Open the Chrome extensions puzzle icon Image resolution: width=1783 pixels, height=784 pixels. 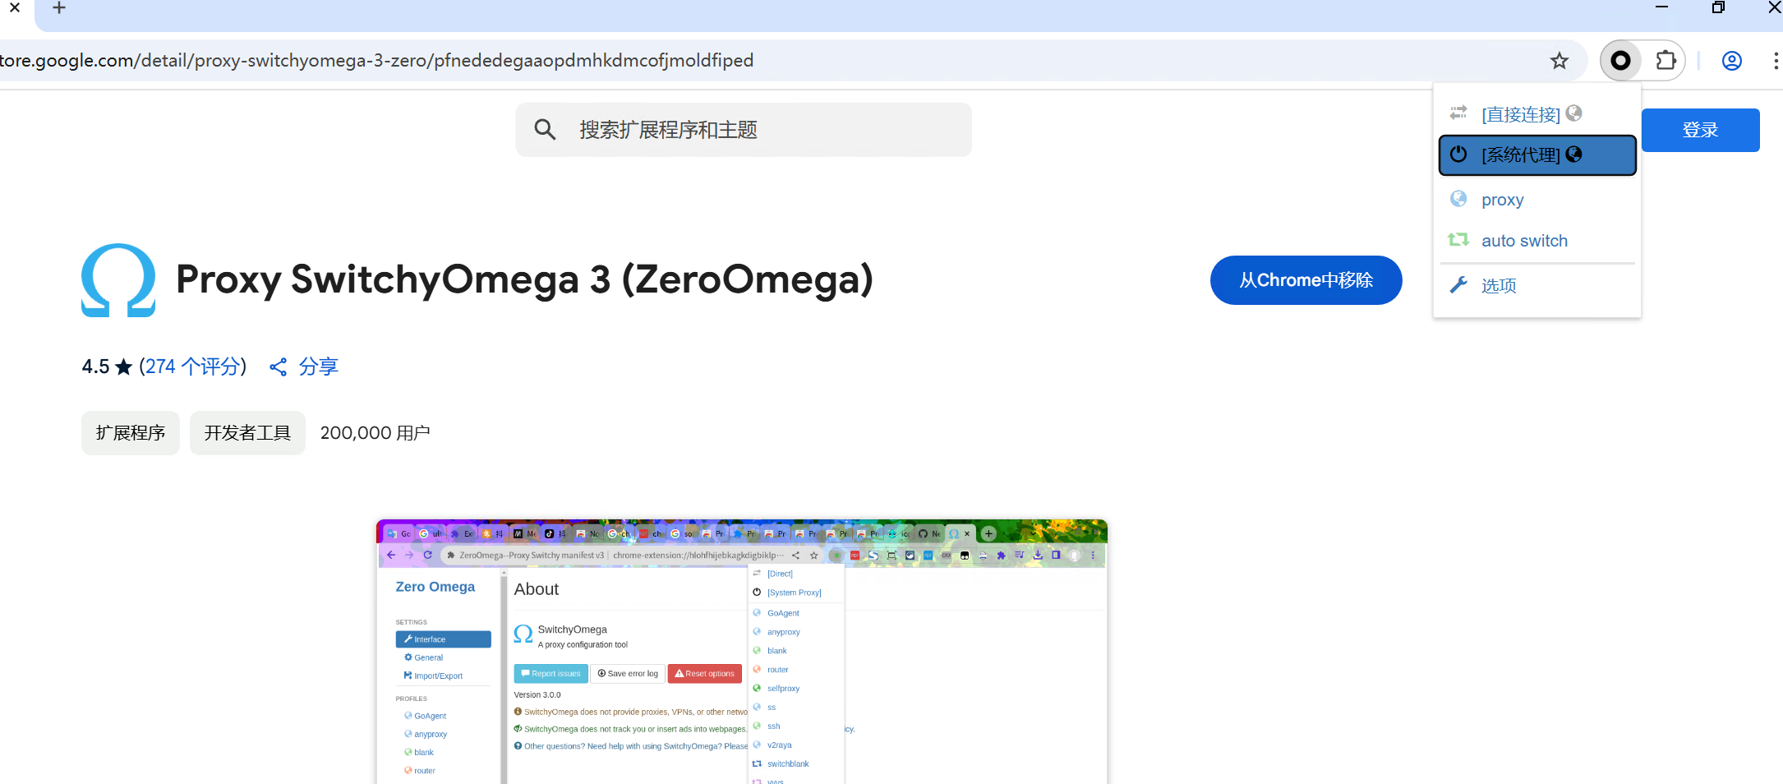tap(1666, 61)
